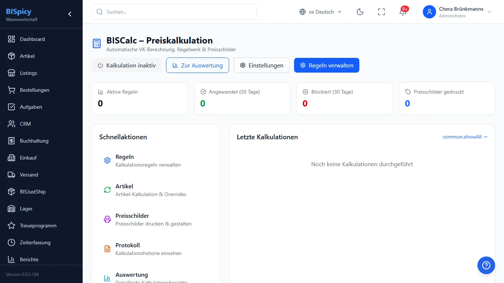Click the Preisschilder gedruckt stat card
Image resolution: width=504 pixels, height=283 pixels.
pyautogui.click(x=447, y=98)
